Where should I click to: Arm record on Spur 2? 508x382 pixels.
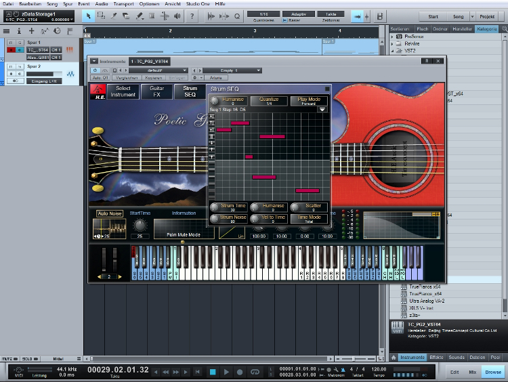tap(11, 74)
